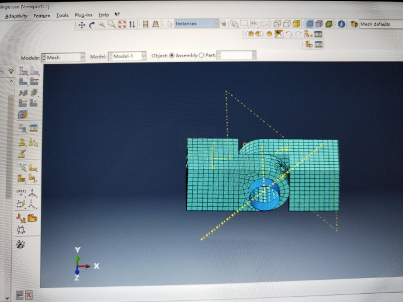Image resolution: width=403 pixels, height=302 pixels.
Task: Open the Query information icon
Action: [341, 24]
